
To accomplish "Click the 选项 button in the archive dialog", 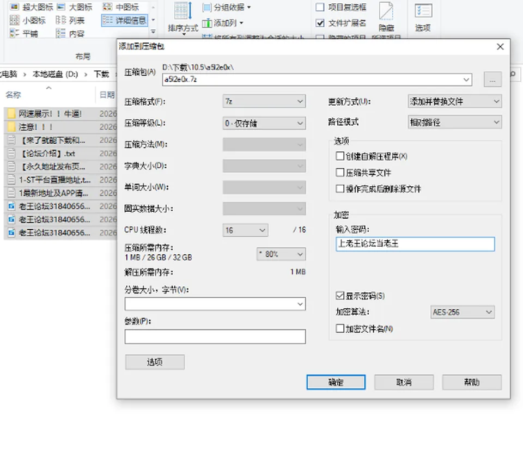I will tap(155, 362).
